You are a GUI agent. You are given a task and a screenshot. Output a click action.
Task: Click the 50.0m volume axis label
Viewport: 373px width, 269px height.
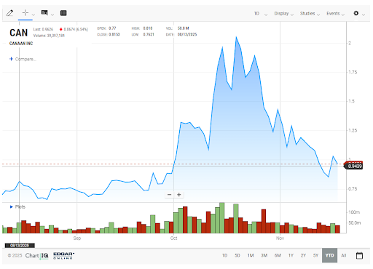pyautogui.click(x=355, y=223)
